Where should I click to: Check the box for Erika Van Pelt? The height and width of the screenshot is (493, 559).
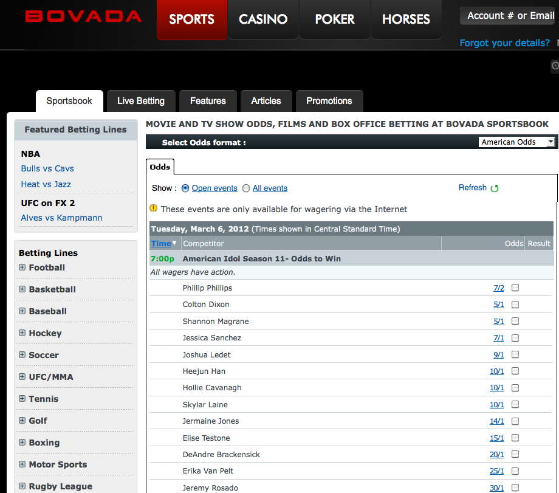[x=515, y=471]
